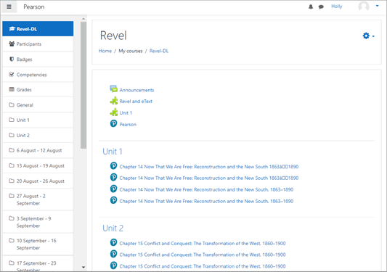The height and width of the screenshot is (272, 387).
Task: Click the Pearson icon beside second Chapter 15
Action: point(113,254)
